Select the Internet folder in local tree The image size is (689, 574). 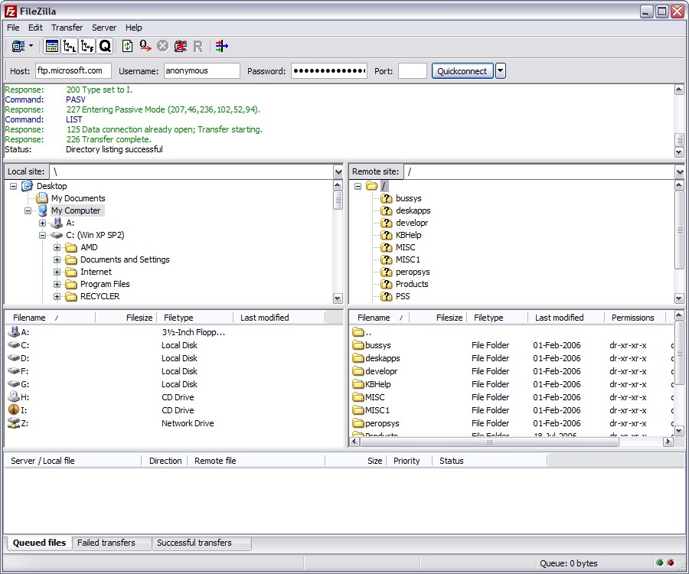96,272
